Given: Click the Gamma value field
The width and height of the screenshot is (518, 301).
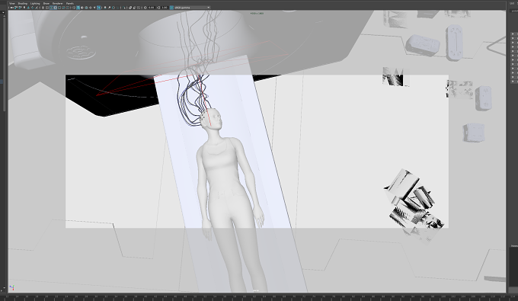Looking at the screenshot, I should click(x=165, y=8).
